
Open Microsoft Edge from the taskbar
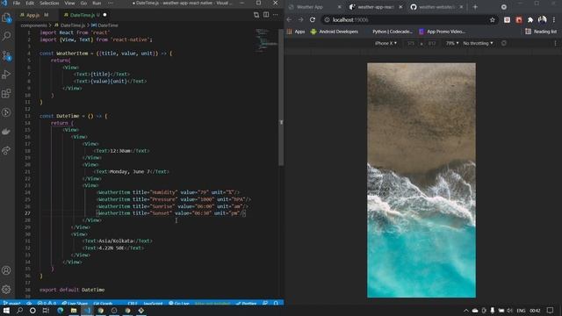coord(61,310)
